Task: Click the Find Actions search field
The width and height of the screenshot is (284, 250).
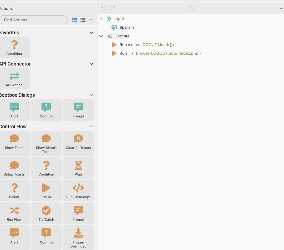Action: click(x=33, y=20)
